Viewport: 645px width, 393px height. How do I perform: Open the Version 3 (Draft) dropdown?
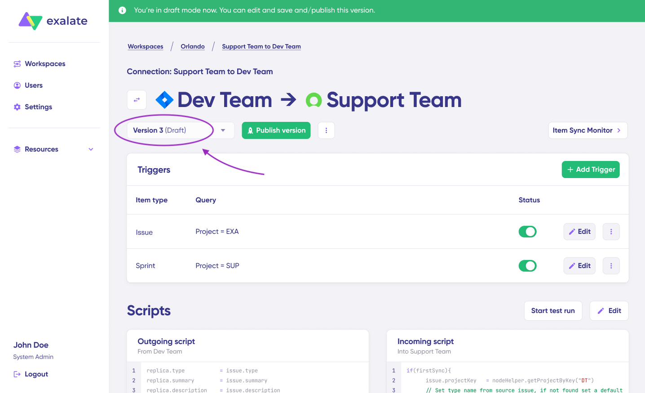(x=181, y=130)
